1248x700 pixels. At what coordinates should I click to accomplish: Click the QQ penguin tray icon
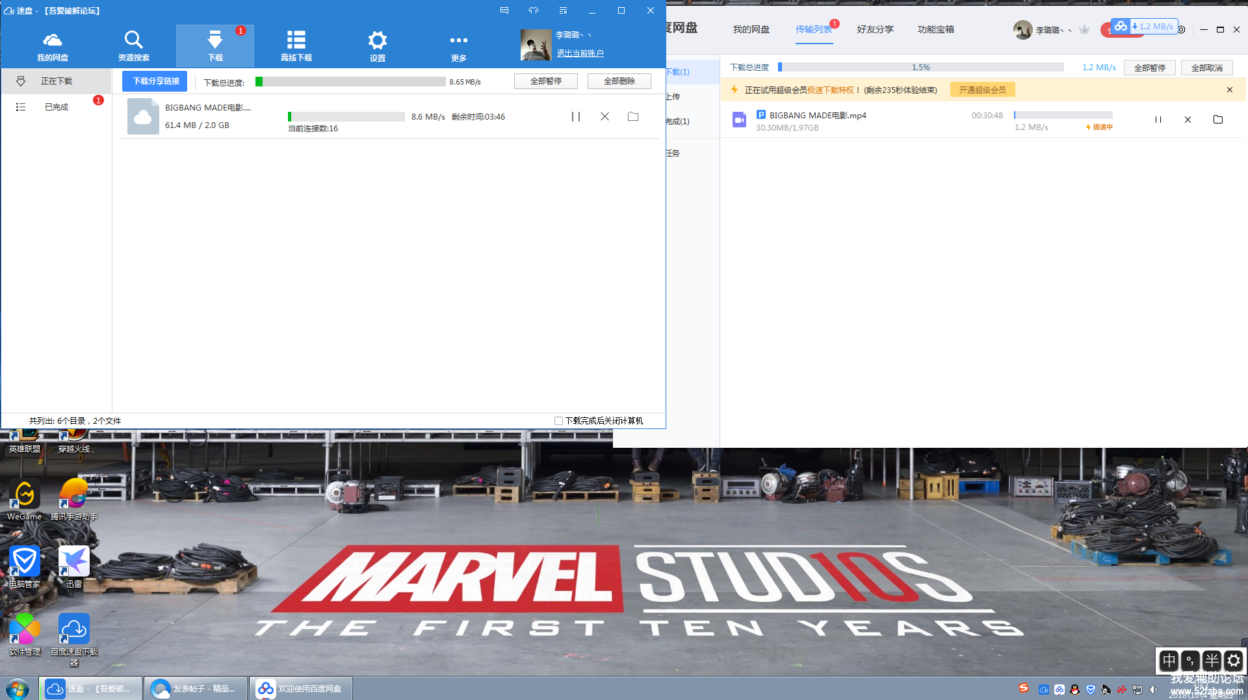(1075, 690)
